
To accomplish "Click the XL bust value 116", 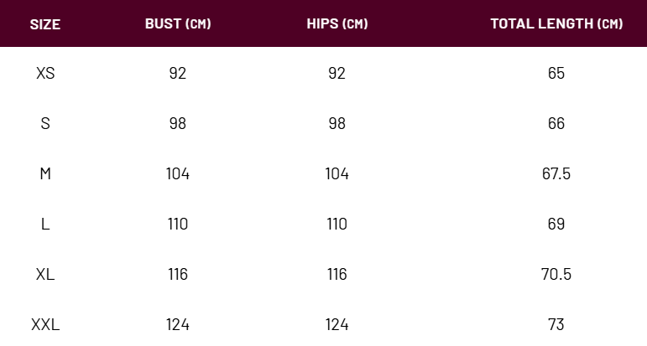I will [x=178, y=274].
